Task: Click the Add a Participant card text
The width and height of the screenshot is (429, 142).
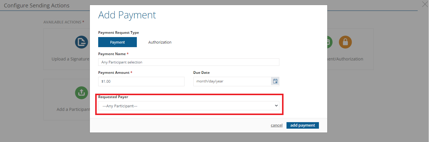Action: click(x=73, y=109)
